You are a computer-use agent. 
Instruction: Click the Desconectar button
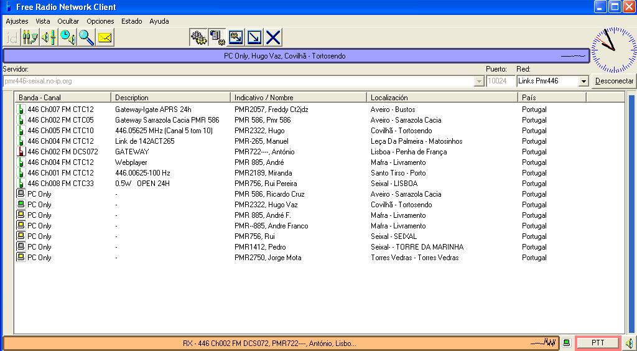[x=614, y=81]
